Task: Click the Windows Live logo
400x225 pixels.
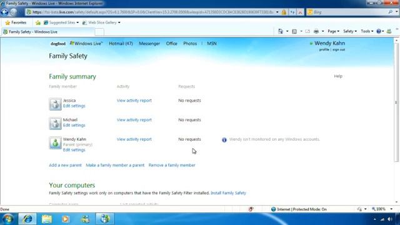Action: coord(86,44)
